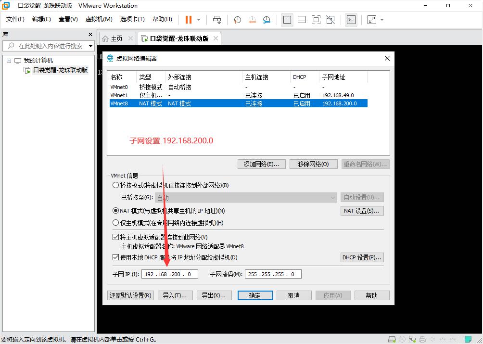The height and width of the screenshot is (344, 483).
Task: Click the subnet mask input field
Action: 273,274
